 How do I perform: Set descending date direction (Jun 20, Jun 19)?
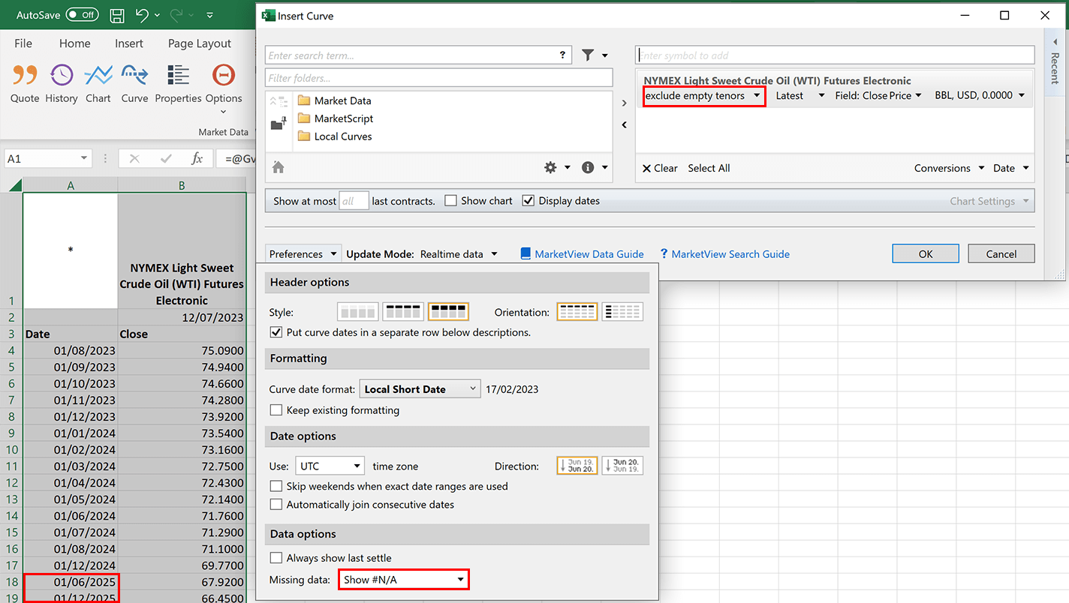(622, 466)
